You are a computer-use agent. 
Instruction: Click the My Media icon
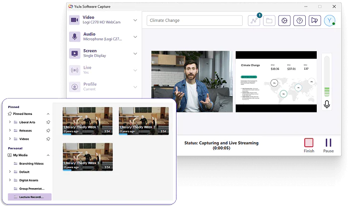[x=10, y=155]
